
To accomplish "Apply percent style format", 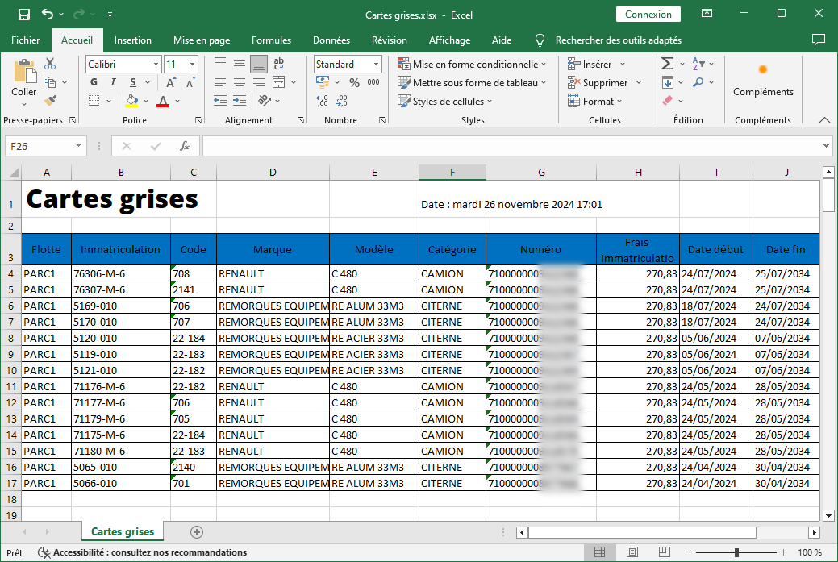I will coord(354,82).
